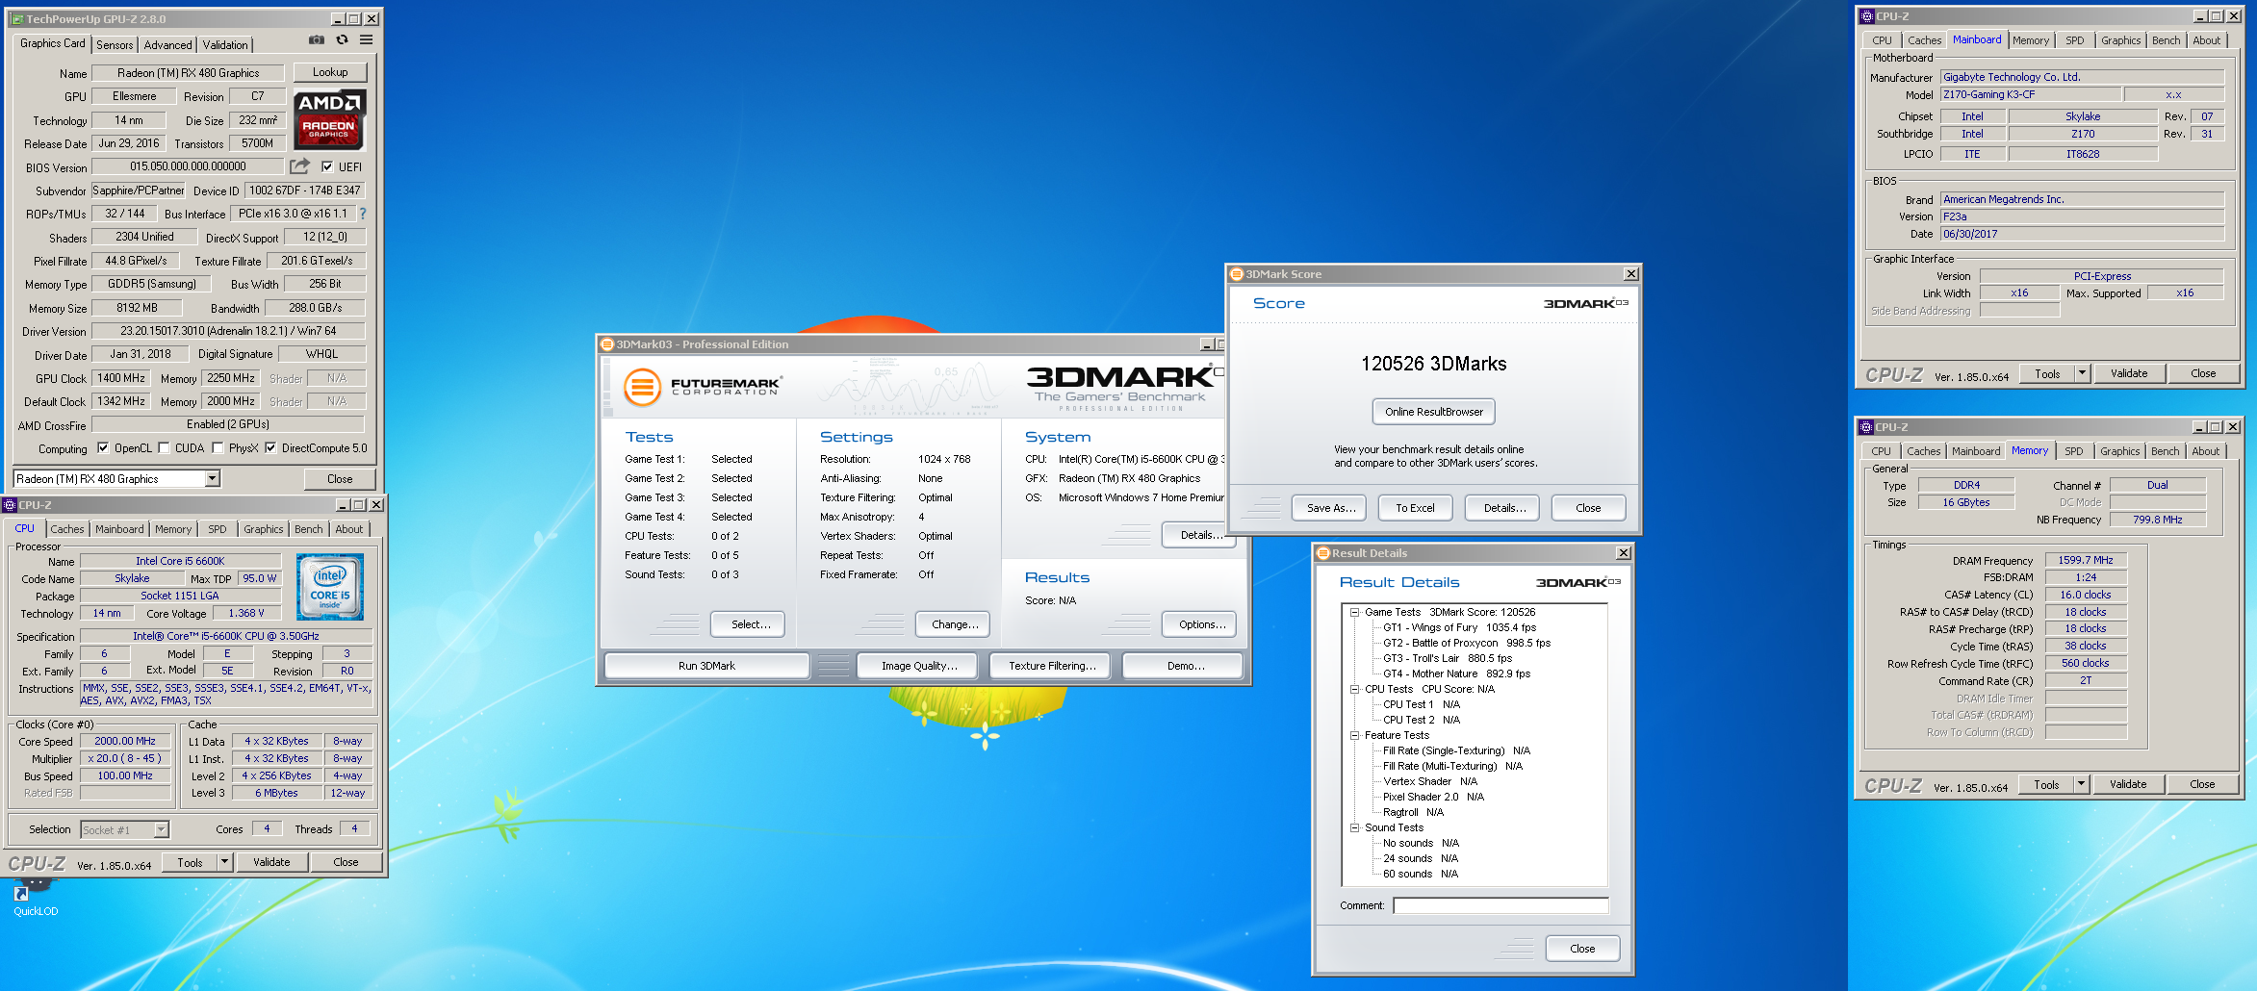Click title icon of CPU-Z Memory window
The image size is (2257, 991).
pos(1866,427)
